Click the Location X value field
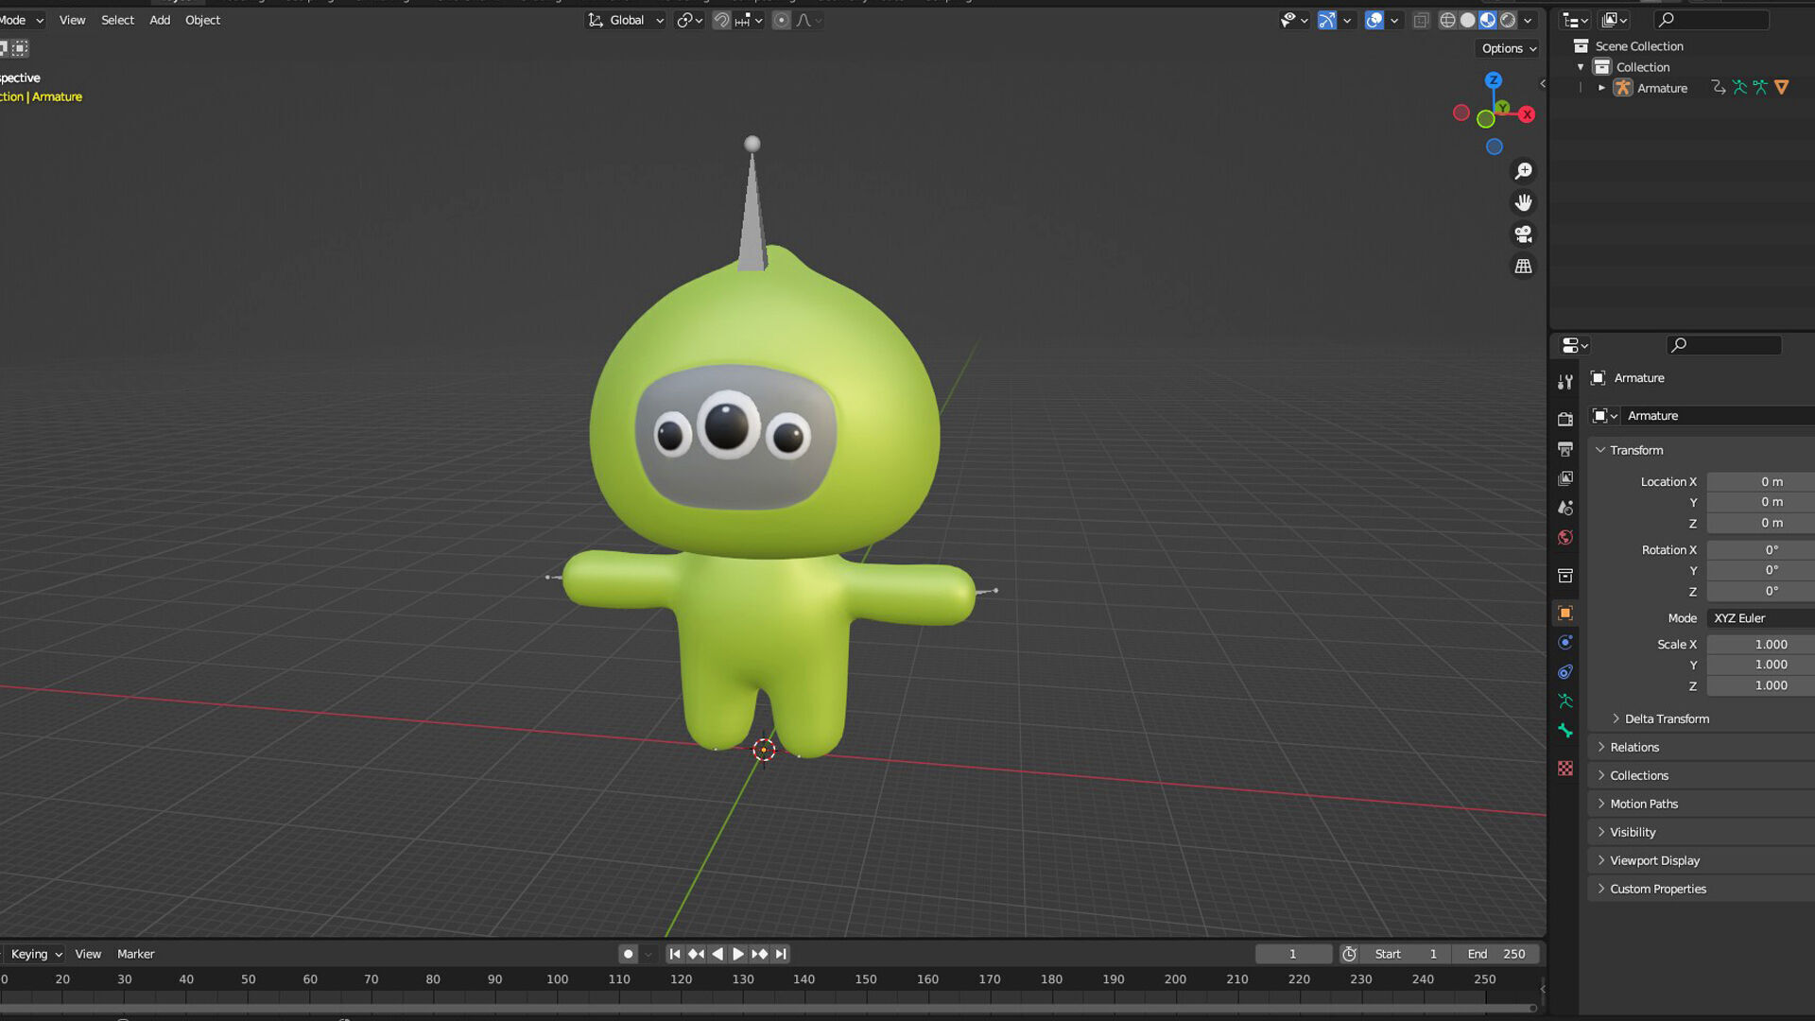Image resolution: width=1815 pixels, height=1021 pixels. point(1760,481)
